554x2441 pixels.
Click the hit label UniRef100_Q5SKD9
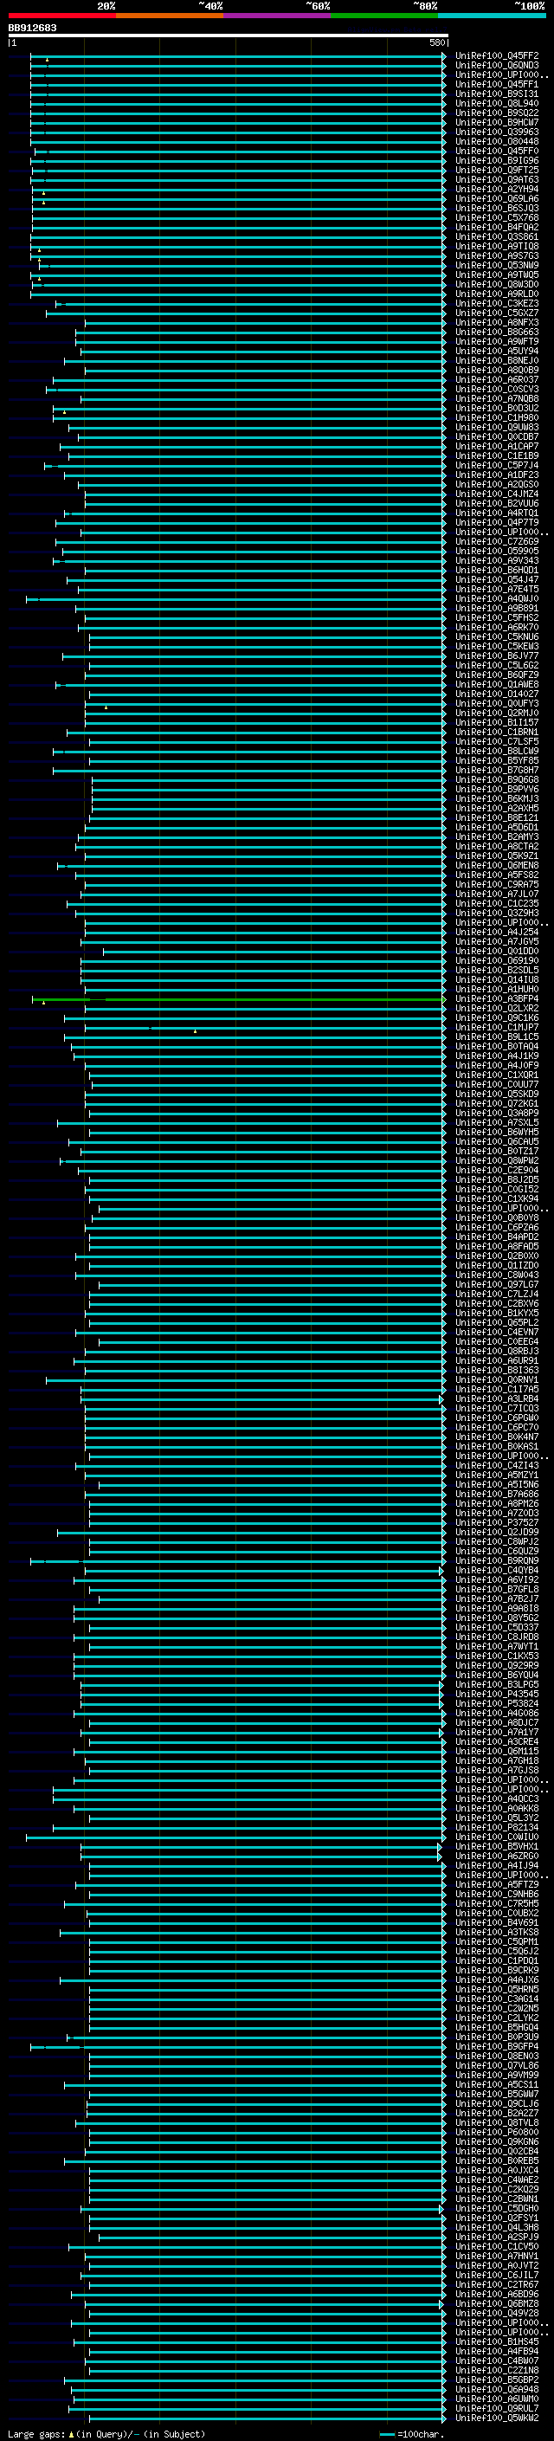pyautogui.click(x=497, y=1095)
